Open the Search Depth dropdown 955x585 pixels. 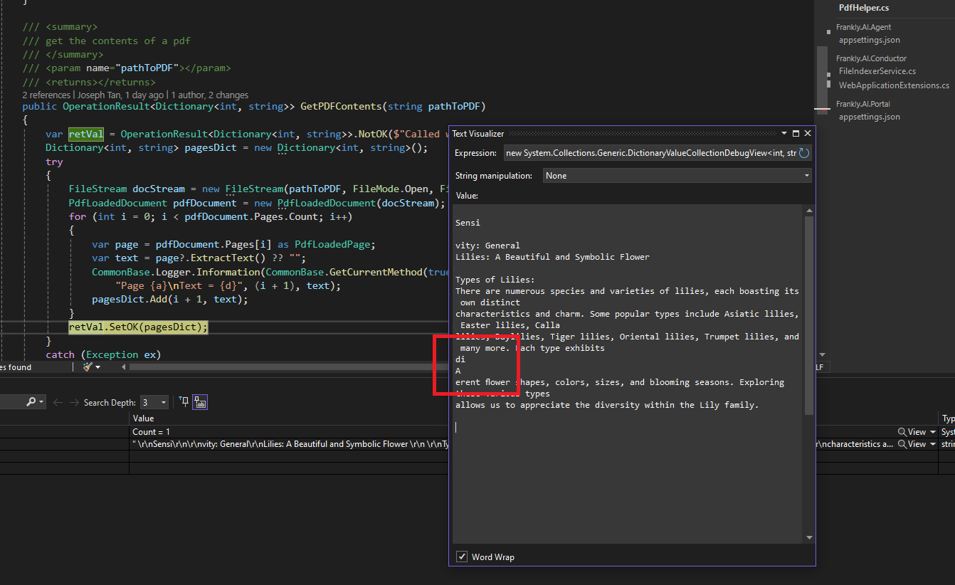click(x=154, y=402)
